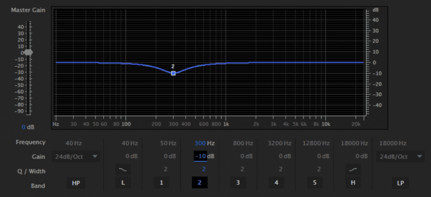
Task: Click band 3 gain 0 dB value
Action: (x=247, y=157)
